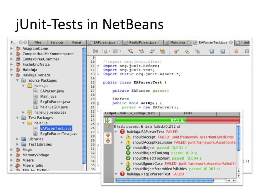258x193 pixels.
Task: Jump to the next bookmark
Action: 187,51
